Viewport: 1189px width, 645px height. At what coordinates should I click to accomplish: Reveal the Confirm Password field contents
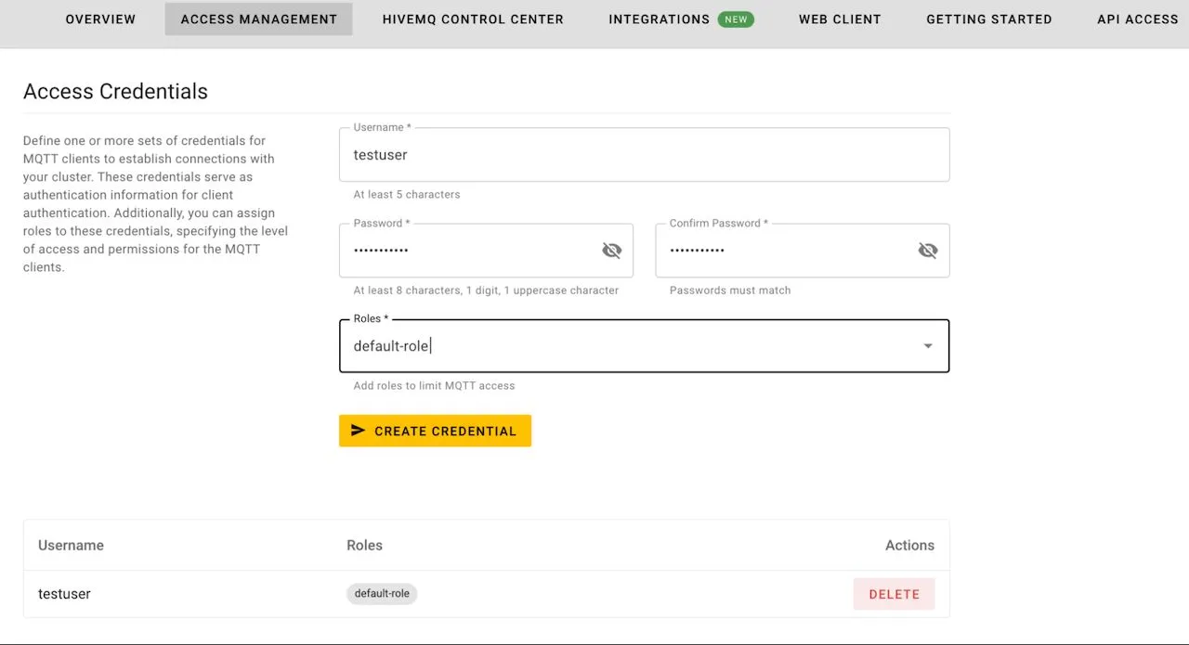tap(927, 251)
